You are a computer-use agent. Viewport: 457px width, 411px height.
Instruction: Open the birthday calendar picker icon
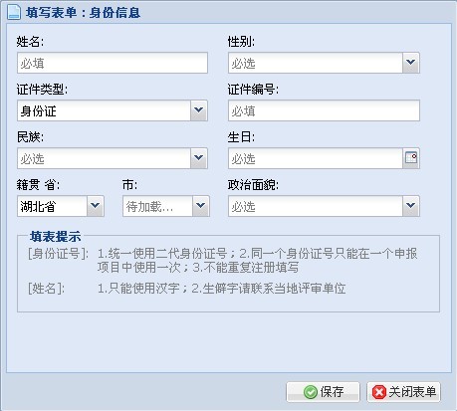pyautogui.click(x=411, y=158)
